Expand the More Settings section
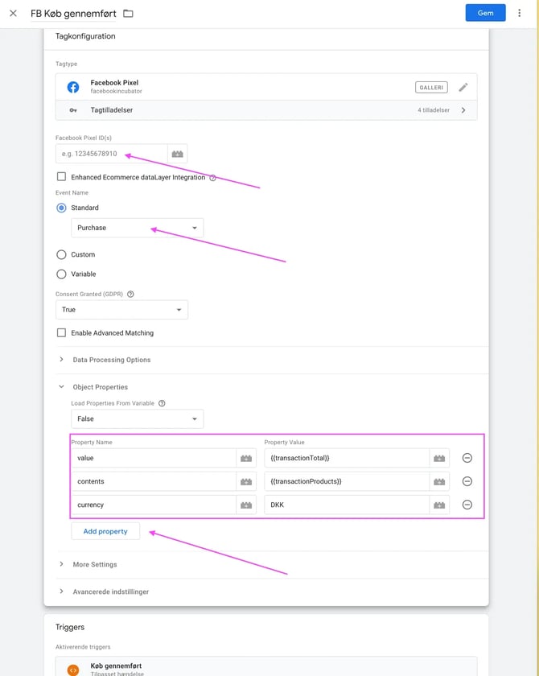Image resolution: width=539 pixels, height=676 pixels. click(94, 565)
